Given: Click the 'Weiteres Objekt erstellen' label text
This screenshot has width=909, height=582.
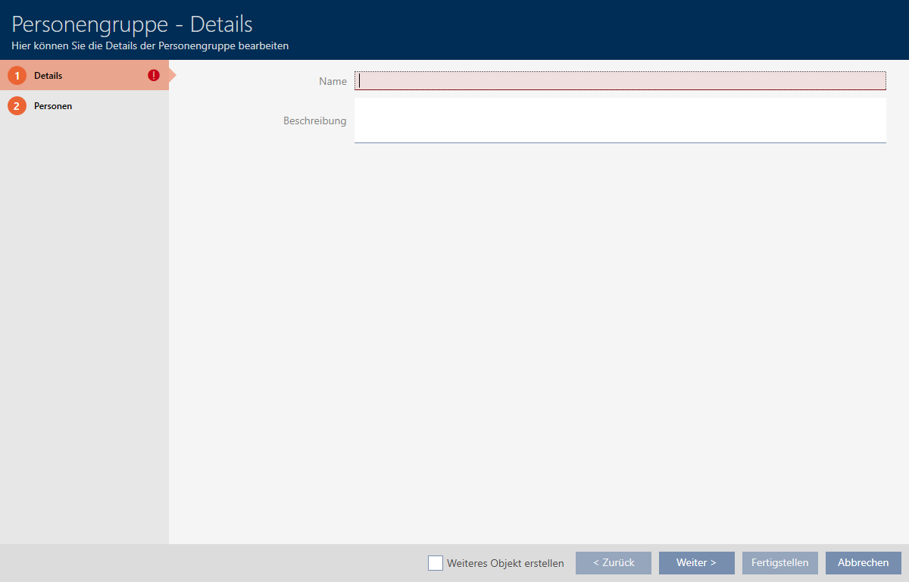Looking at the screenshot, I should (x=505, y=563).
